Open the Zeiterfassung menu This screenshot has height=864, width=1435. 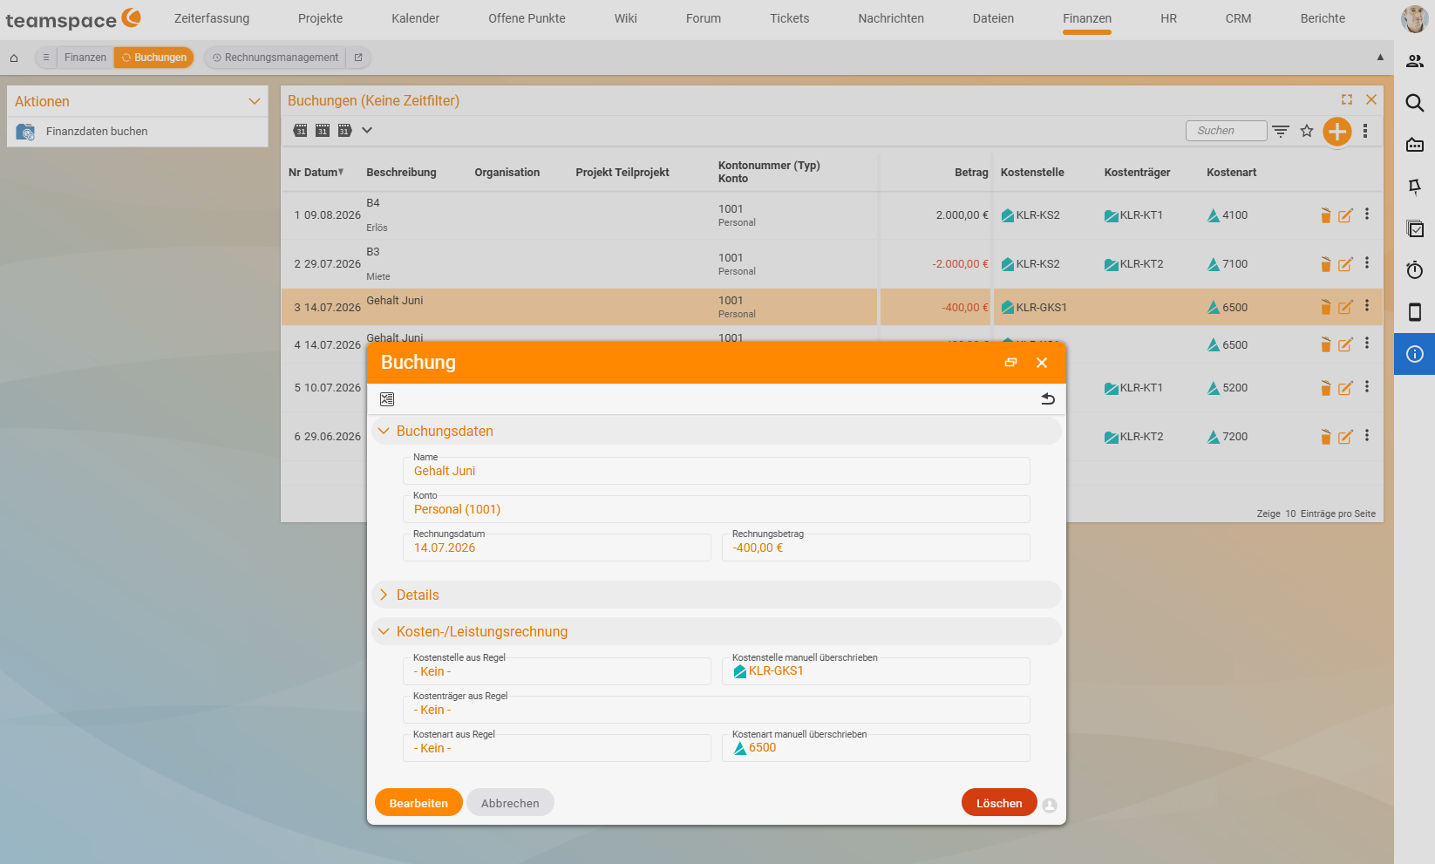212,18
